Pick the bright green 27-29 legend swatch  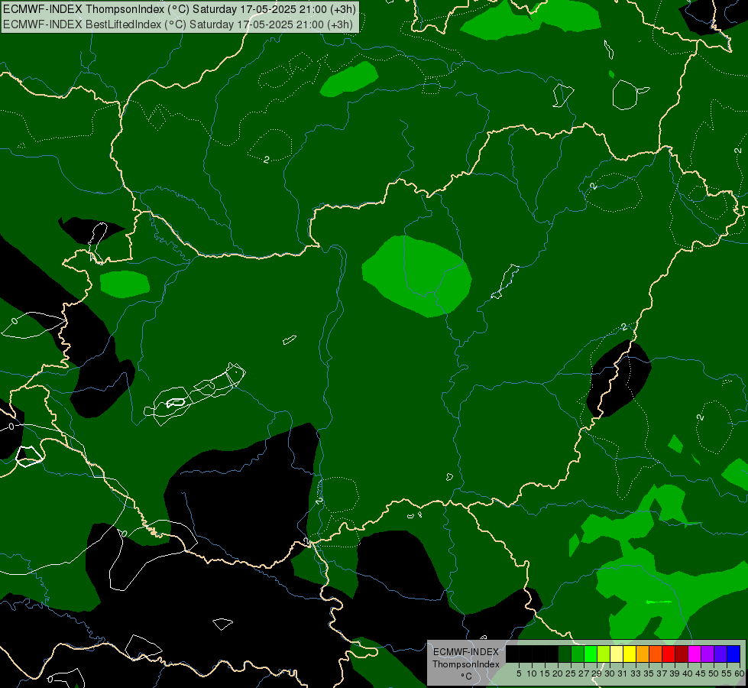coord(591,654)
